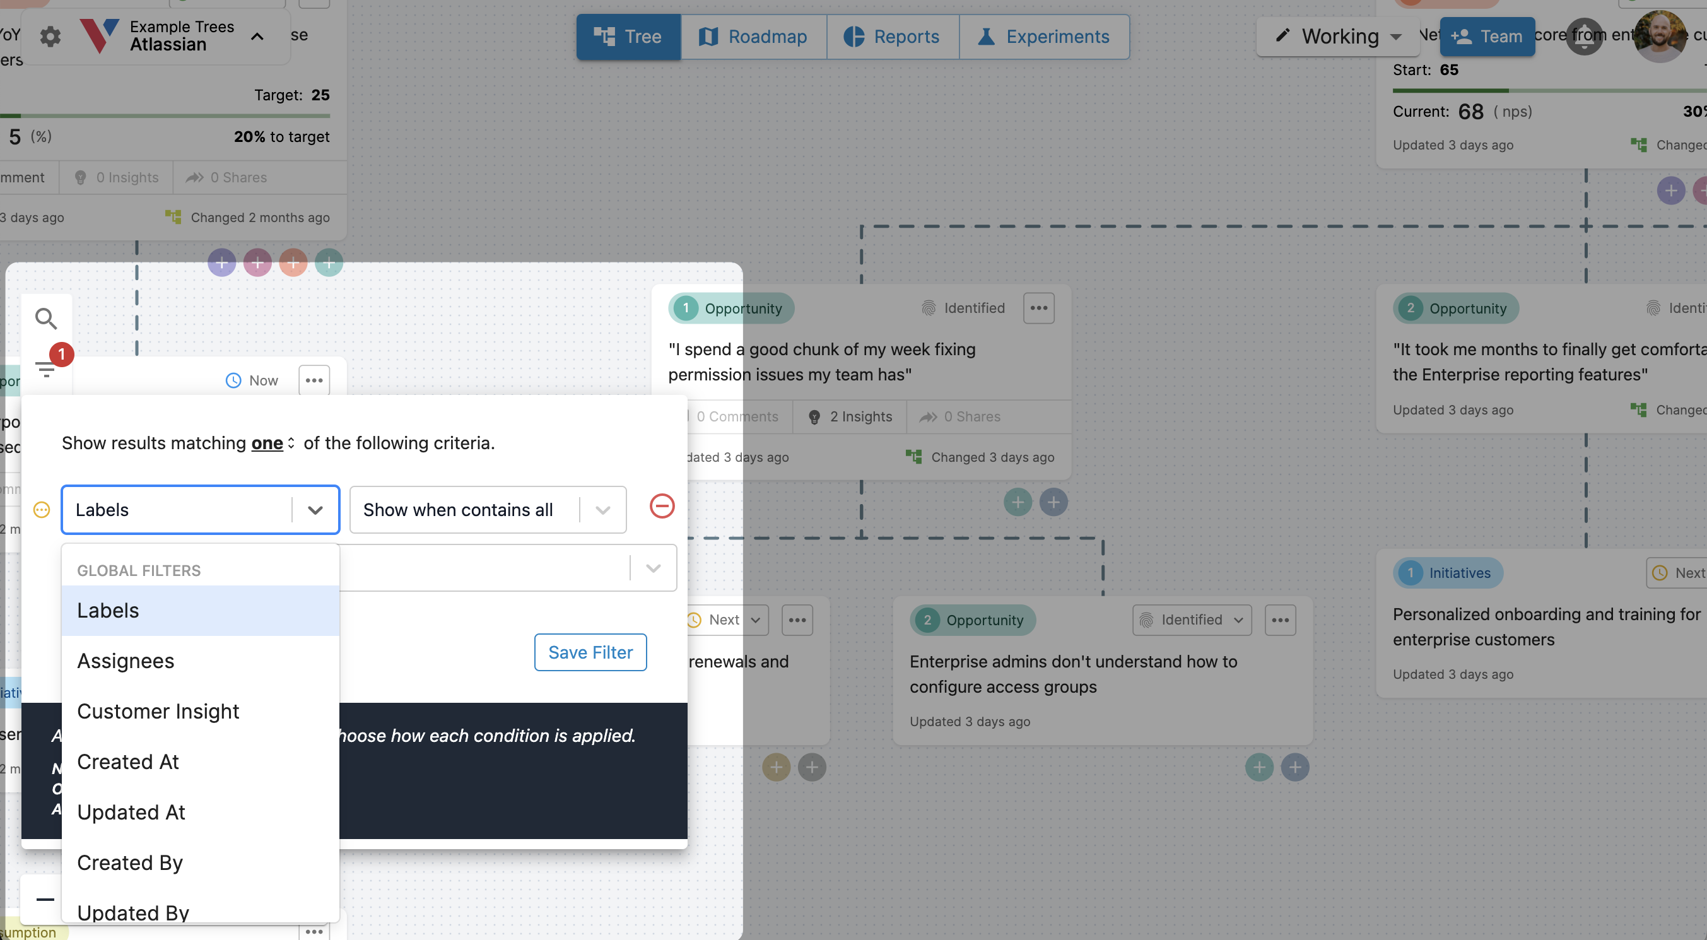Click purple plus under NPS card
This screenshot has height=940, width=1707.
click(1670, 192)
